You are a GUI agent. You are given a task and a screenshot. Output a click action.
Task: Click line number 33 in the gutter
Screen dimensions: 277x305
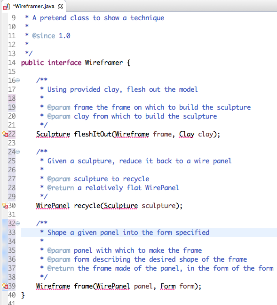pyautogui.click(x=12, y=233)
